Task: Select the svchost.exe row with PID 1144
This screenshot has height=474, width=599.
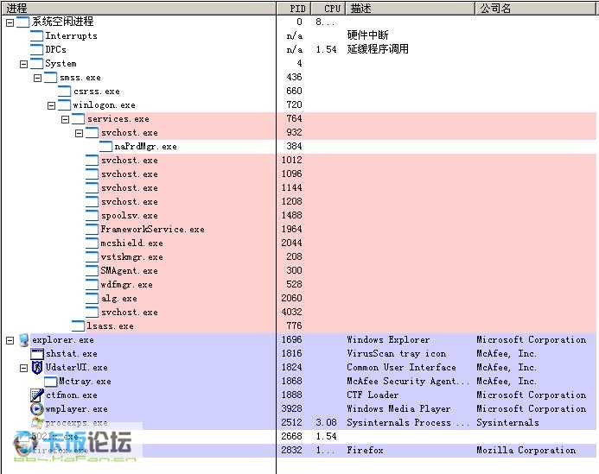Action: [299, 187]
